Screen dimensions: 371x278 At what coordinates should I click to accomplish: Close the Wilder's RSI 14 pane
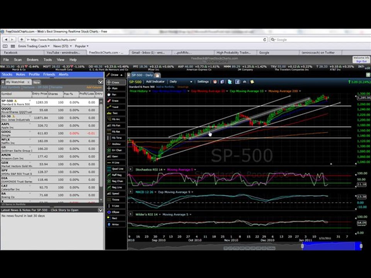(131, 214)
